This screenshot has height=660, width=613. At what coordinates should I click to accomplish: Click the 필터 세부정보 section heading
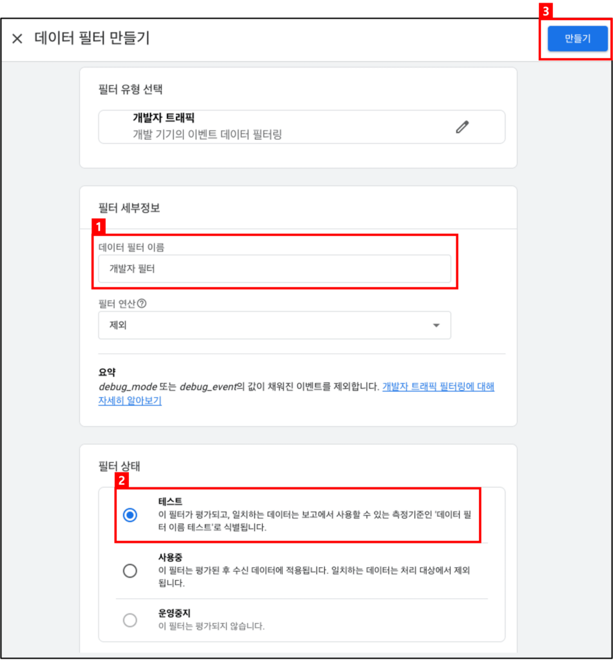pos(130,208)
